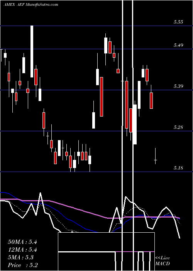Viewport: 193px width, 271px height.
Task: Select the 5.55 price axis label
Action: tap(178, 22)
